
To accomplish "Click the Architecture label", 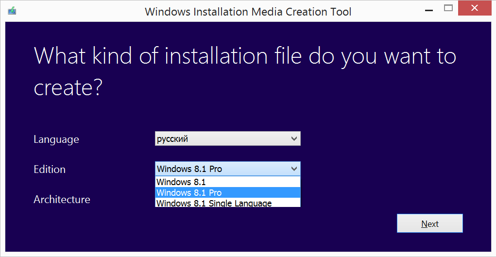I will [x=62, y=199].
